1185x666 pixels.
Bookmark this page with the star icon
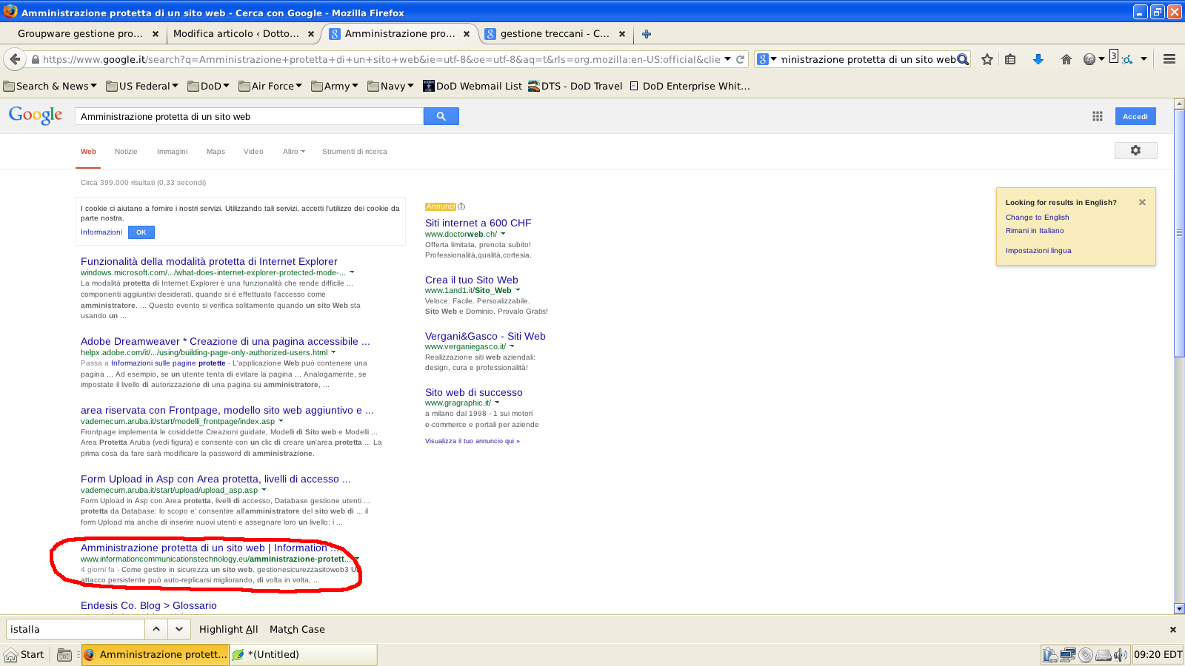point(987,59)
